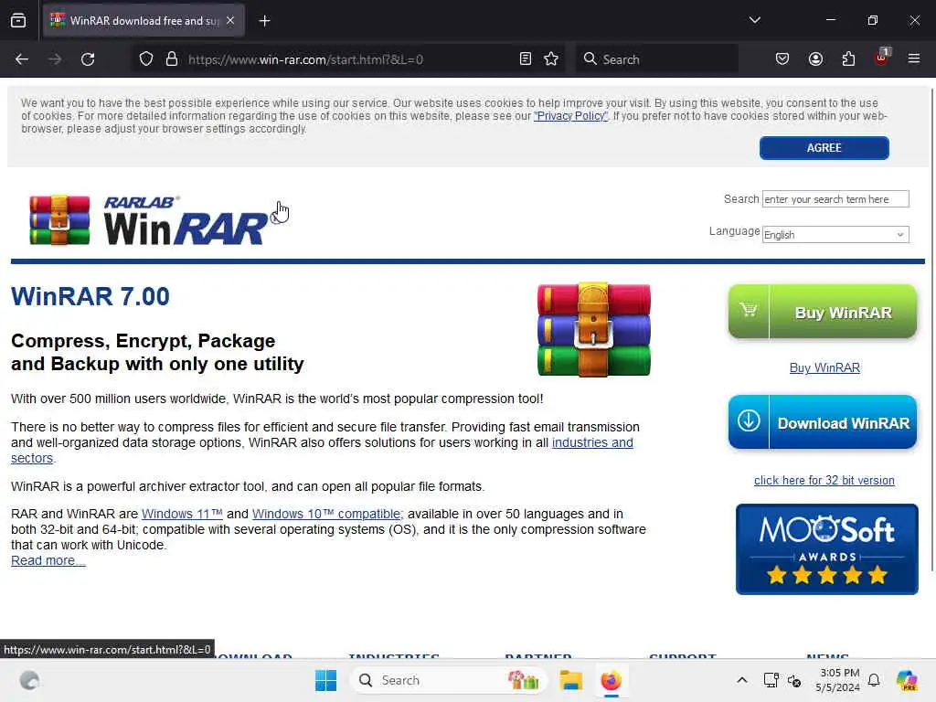Click the network status tray icon
Image resolution: width=936 pixels, height=702 pixels.
pyautogui.click(x=771, y=680)
